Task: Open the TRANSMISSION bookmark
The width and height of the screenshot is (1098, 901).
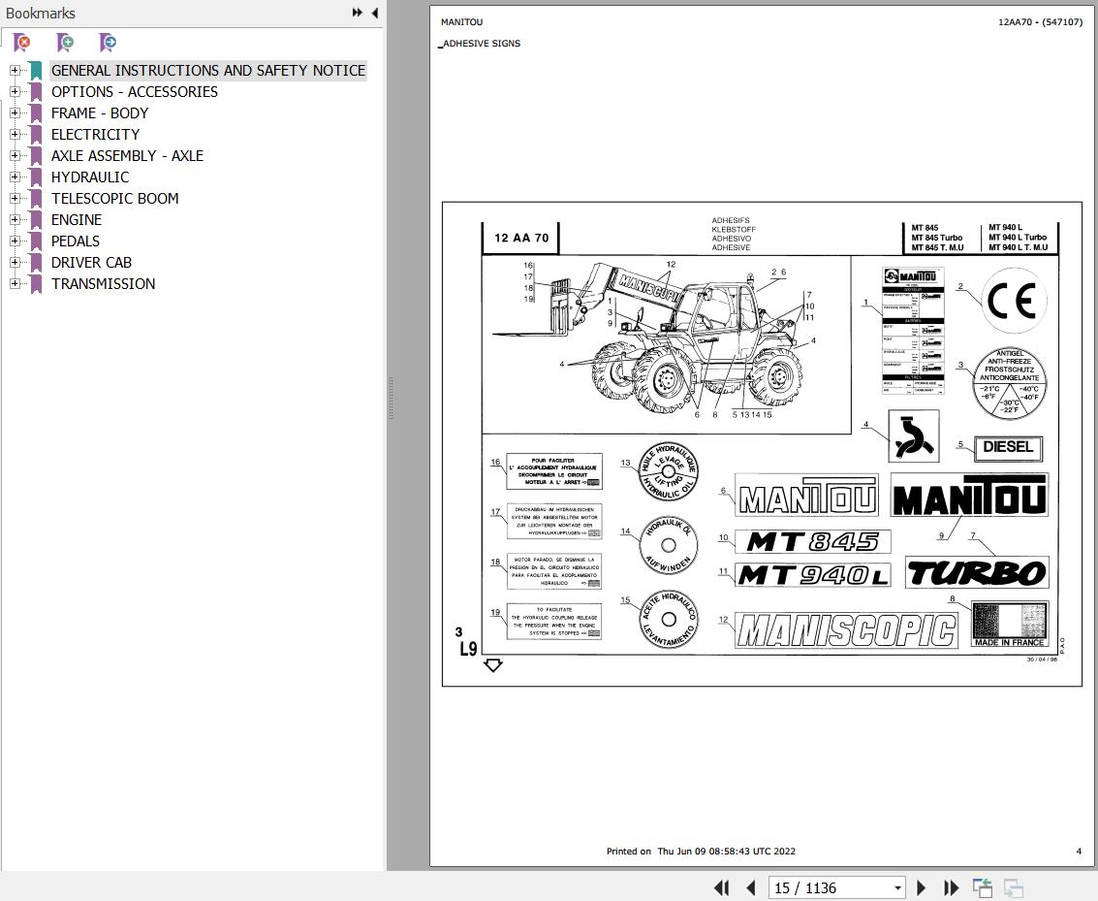Action: click(x=103, y=284)
